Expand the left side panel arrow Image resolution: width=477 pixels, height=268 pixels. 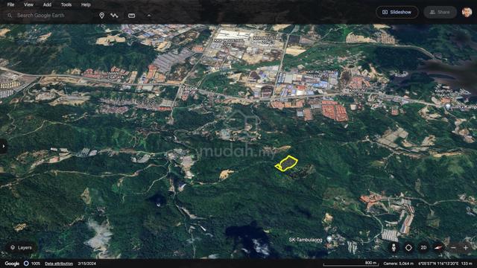3,146
